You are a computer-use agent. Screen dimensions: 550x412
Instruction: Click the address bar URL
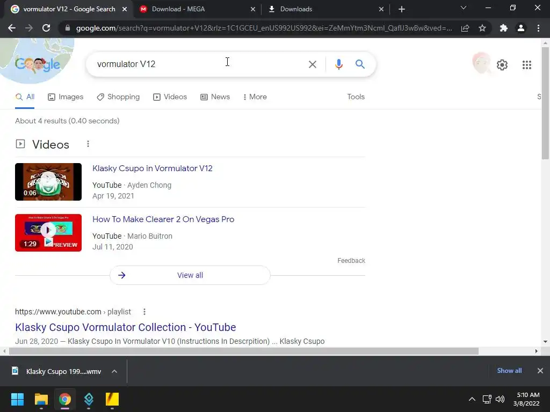point(264,28)
